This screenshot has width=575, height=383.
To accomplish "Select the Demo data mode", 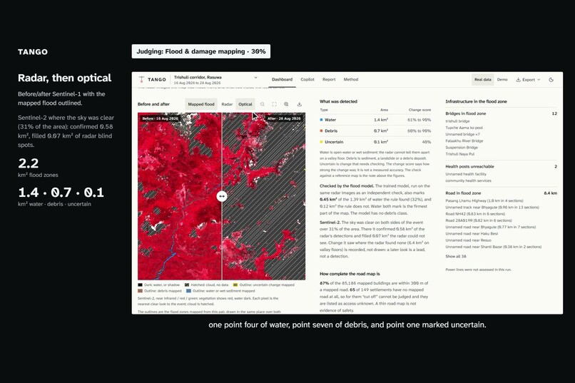I will pyautogui.click(x=502, y=80).
